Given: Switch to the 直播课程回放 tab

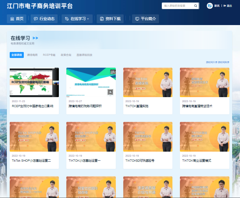Looking at the screenshot, I should coord(84,55).
